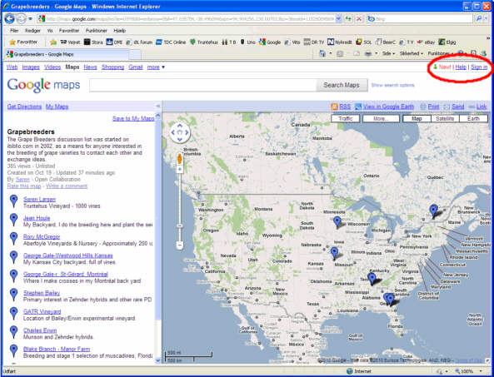The width and height of the screenshot is (494, 377).
Task: Pan the map left with the west arrow
Action: pyautogui.click(x=173, y=132)
